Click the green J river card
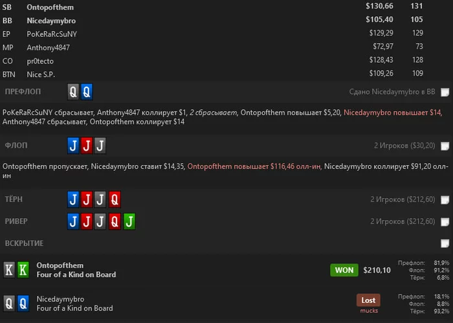 tap(129, 221)
